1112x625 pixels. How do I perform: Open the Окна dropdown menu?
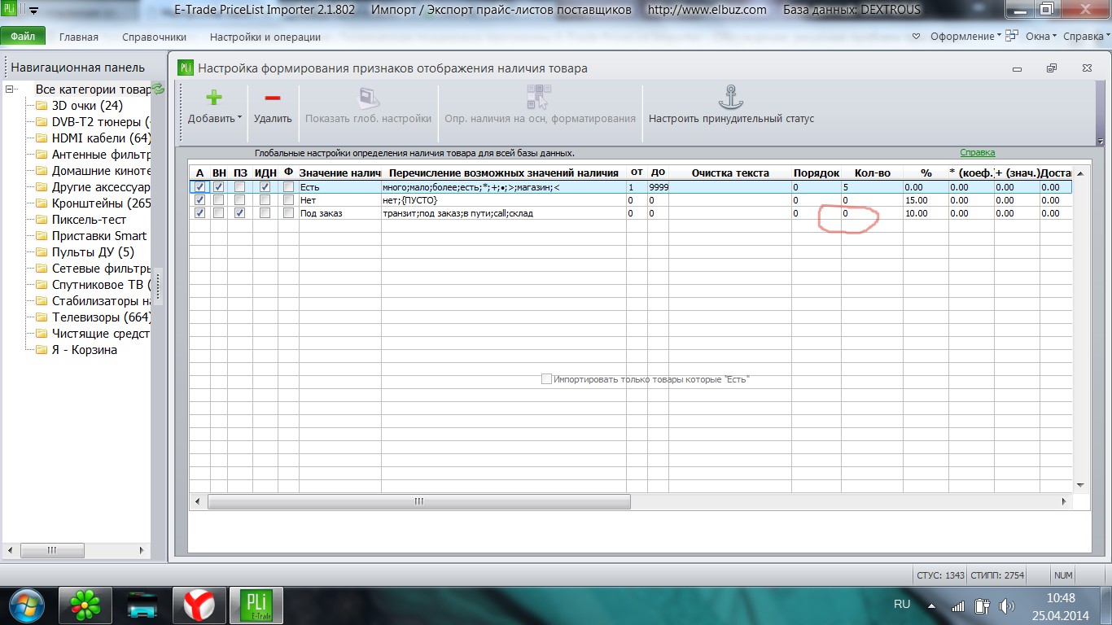[1040, 37]
